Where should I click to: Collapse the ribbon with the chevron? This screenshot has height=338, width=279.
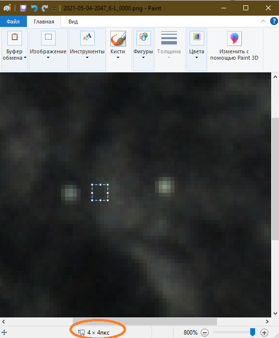tap(263, 21)
